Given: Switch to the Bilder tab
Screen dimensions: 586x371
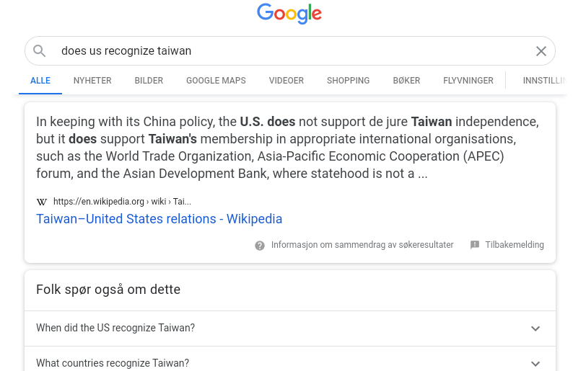Looking at the screenshot, I should pyautogui.click(x=149, y=81).
